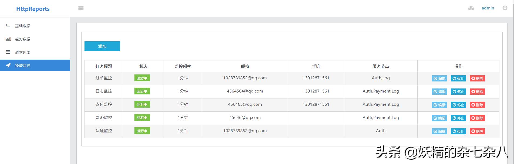Delete the 日志监控 task
Screen dimensions: 514x164
click(x=477, y=92)
